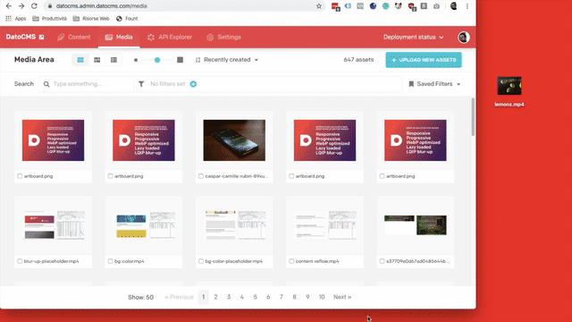Go to the Next page link
Viewport: 572px width, 322px height.
(x=342, y=297)
